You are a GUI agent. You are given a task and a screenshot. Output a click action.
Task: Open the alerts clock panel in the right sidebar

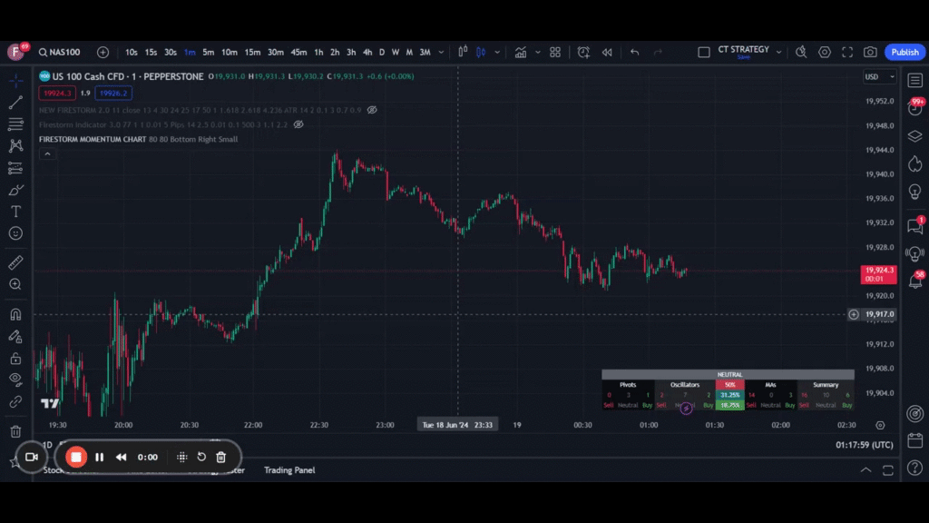tap(914, 108)
